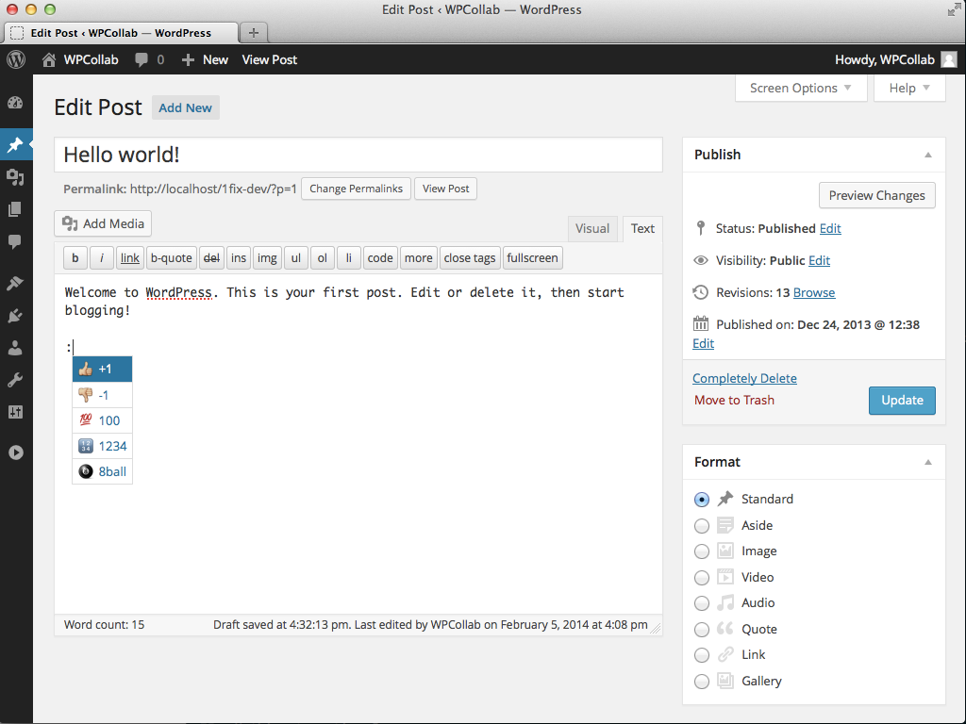
Task: Open the Users sidebar icon
Action: 15,348
